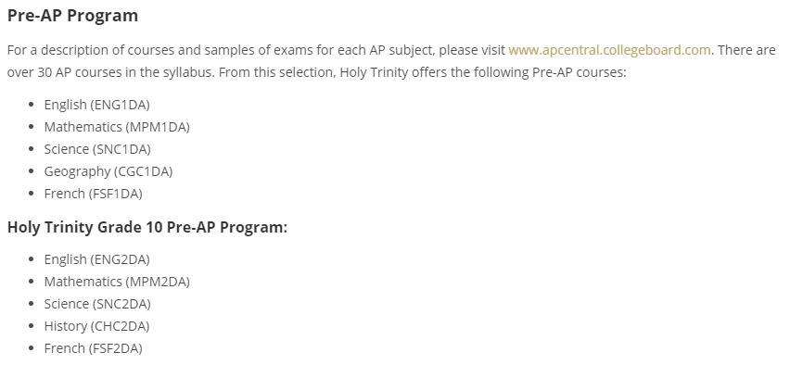The height and width of the screenshot is (365, 790).
Task: Click the Pre-AP Program heading
Action: (x=72, y=15)
